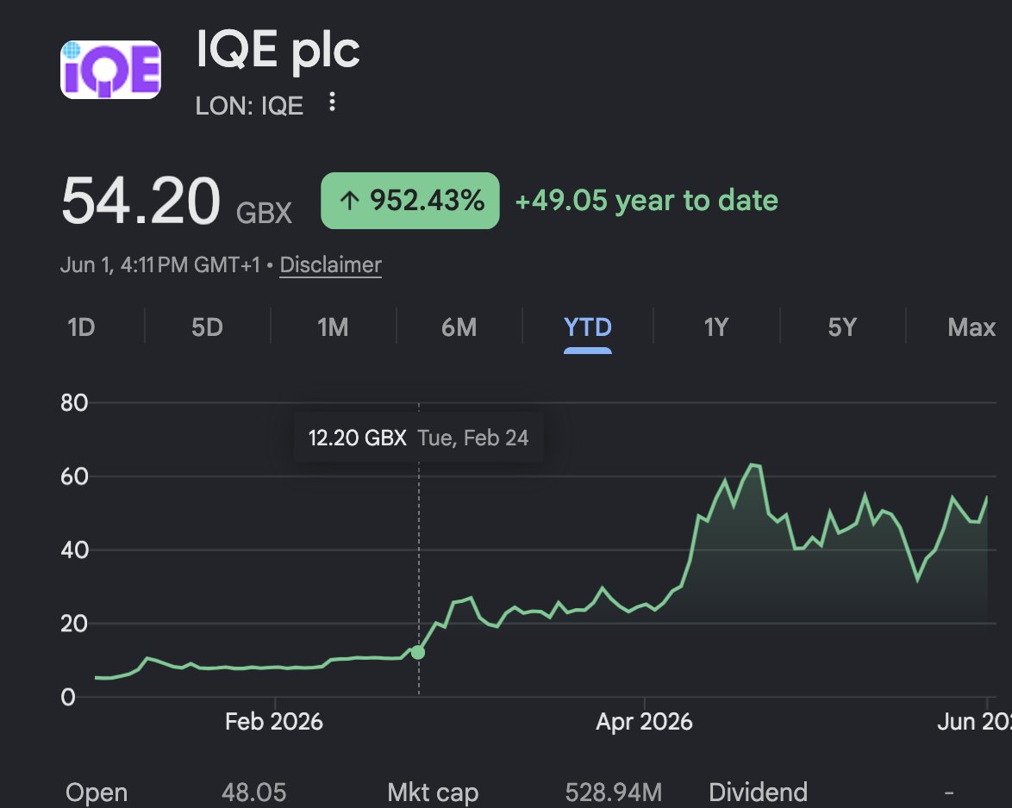
Task: Click the Dividend label
Action: [758, 792]
